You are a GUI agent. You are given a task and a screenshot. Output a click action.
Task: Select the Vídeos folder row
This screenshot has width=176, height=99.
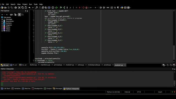click(x=8, y=29)
